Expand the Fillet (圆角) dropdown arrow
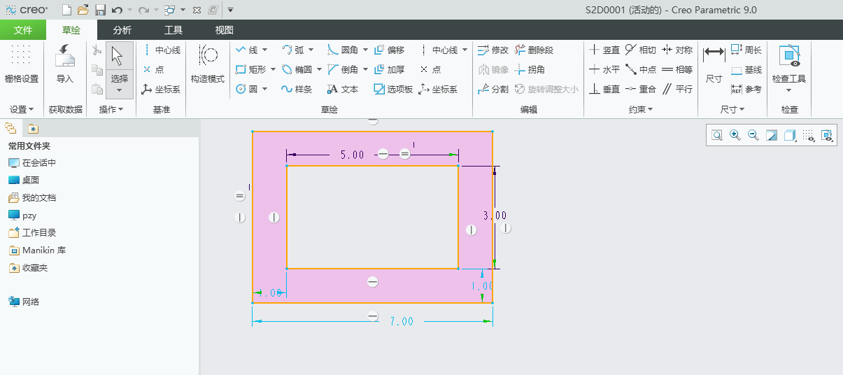 coord(365,50)
